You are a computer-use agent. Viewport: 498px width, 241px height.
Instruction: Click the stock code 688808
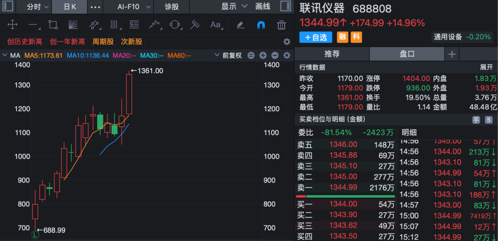[x=372, y=9]
